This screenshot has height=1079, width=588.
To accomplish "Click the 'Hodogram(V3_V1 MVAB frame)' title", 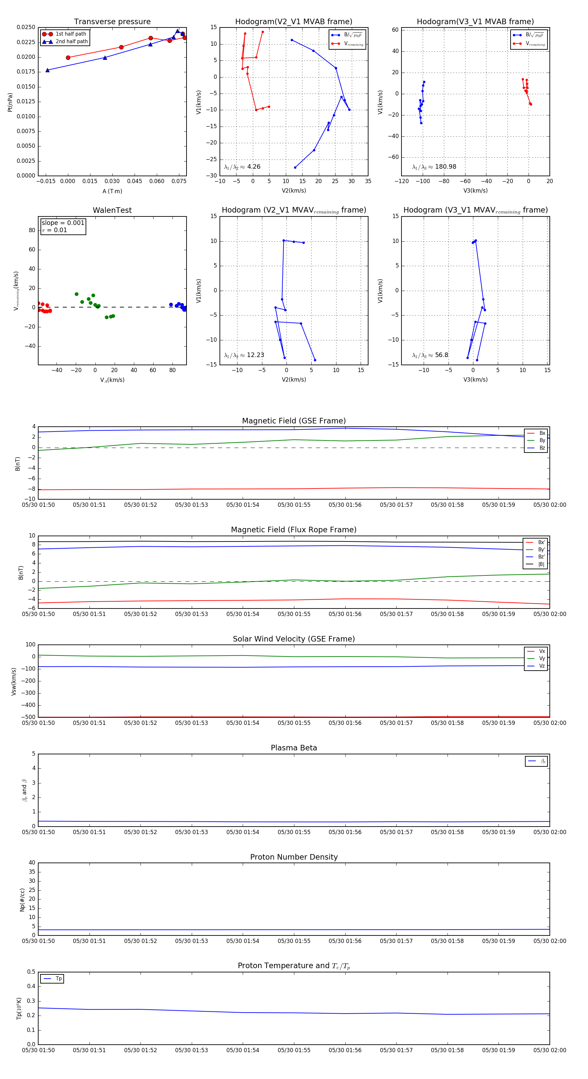I will pos(475,22).
